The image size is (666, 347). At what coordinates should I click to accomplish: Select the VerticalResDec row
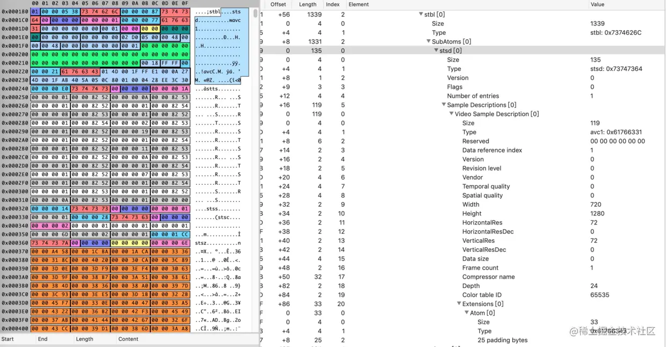click(x=463, y=250)
